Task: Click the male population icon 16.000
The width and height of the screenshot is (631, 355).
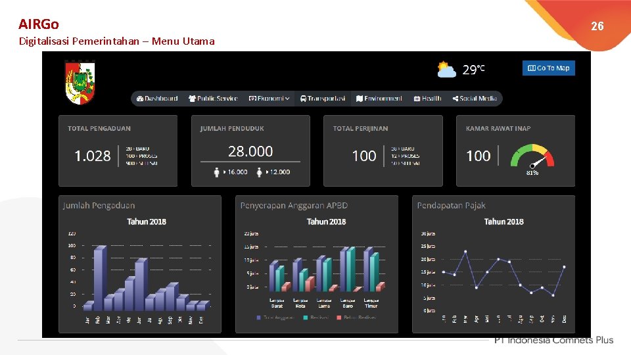Action: click(216, 172)
